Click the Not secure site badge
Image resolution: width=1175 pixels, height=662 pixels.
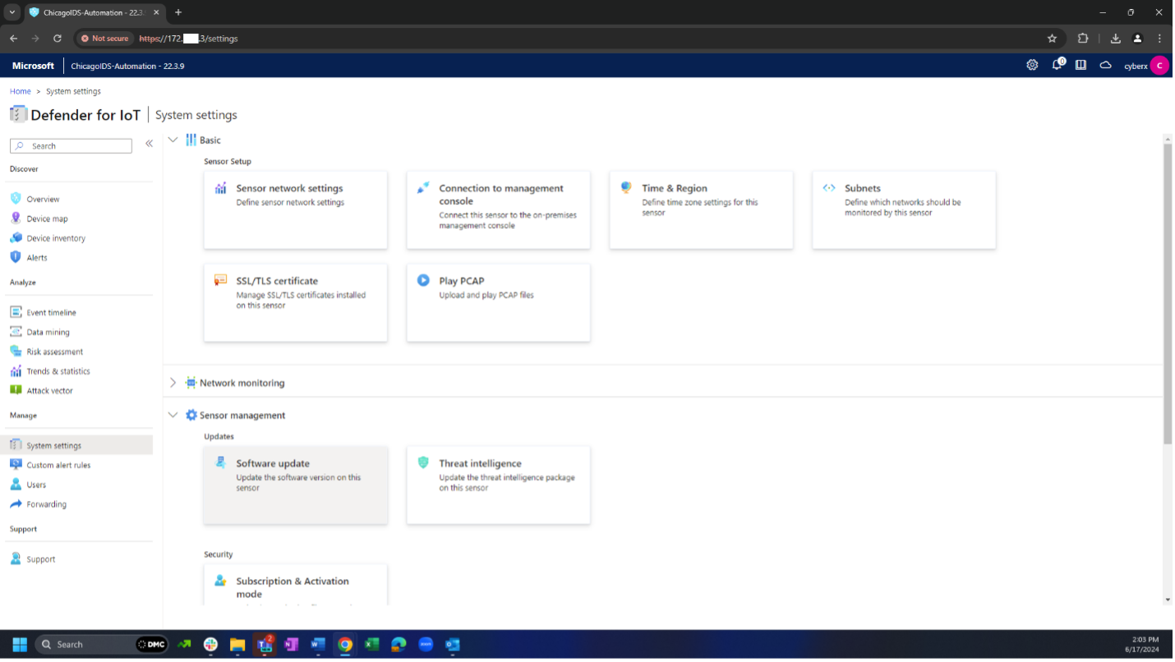(x=104, y=39)
